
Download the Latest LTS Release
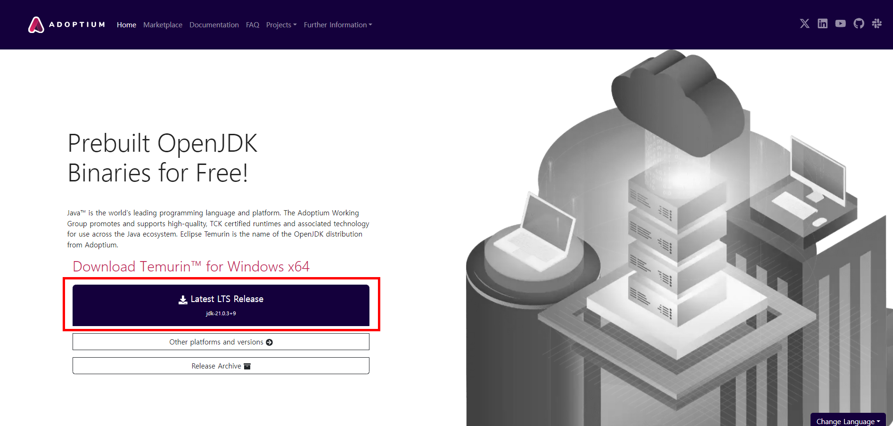coord(221,305)
